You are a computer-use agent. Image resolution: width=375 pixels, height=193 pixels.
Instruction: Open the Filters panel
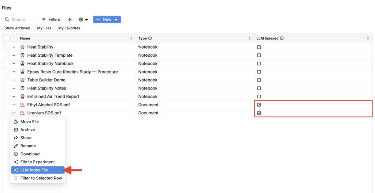[51, 19]
